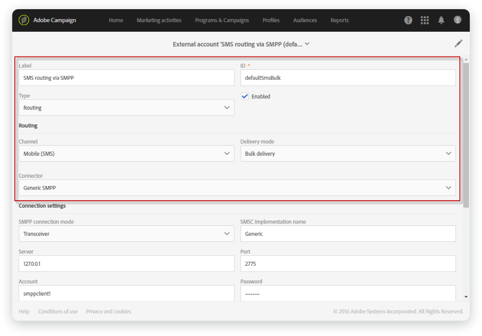Expand the external account title dropdown
Image resolution: width=482 pixels, height=336 pixels.
click(x=308, y=44)
